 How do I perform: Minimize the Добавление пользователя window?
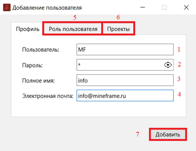143,7
